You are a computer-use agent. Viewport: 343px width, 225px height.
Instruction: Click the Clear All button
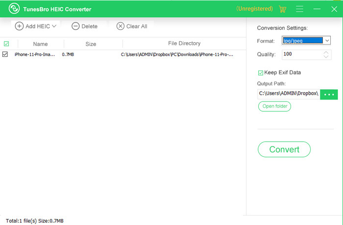[x=132, y=26]
